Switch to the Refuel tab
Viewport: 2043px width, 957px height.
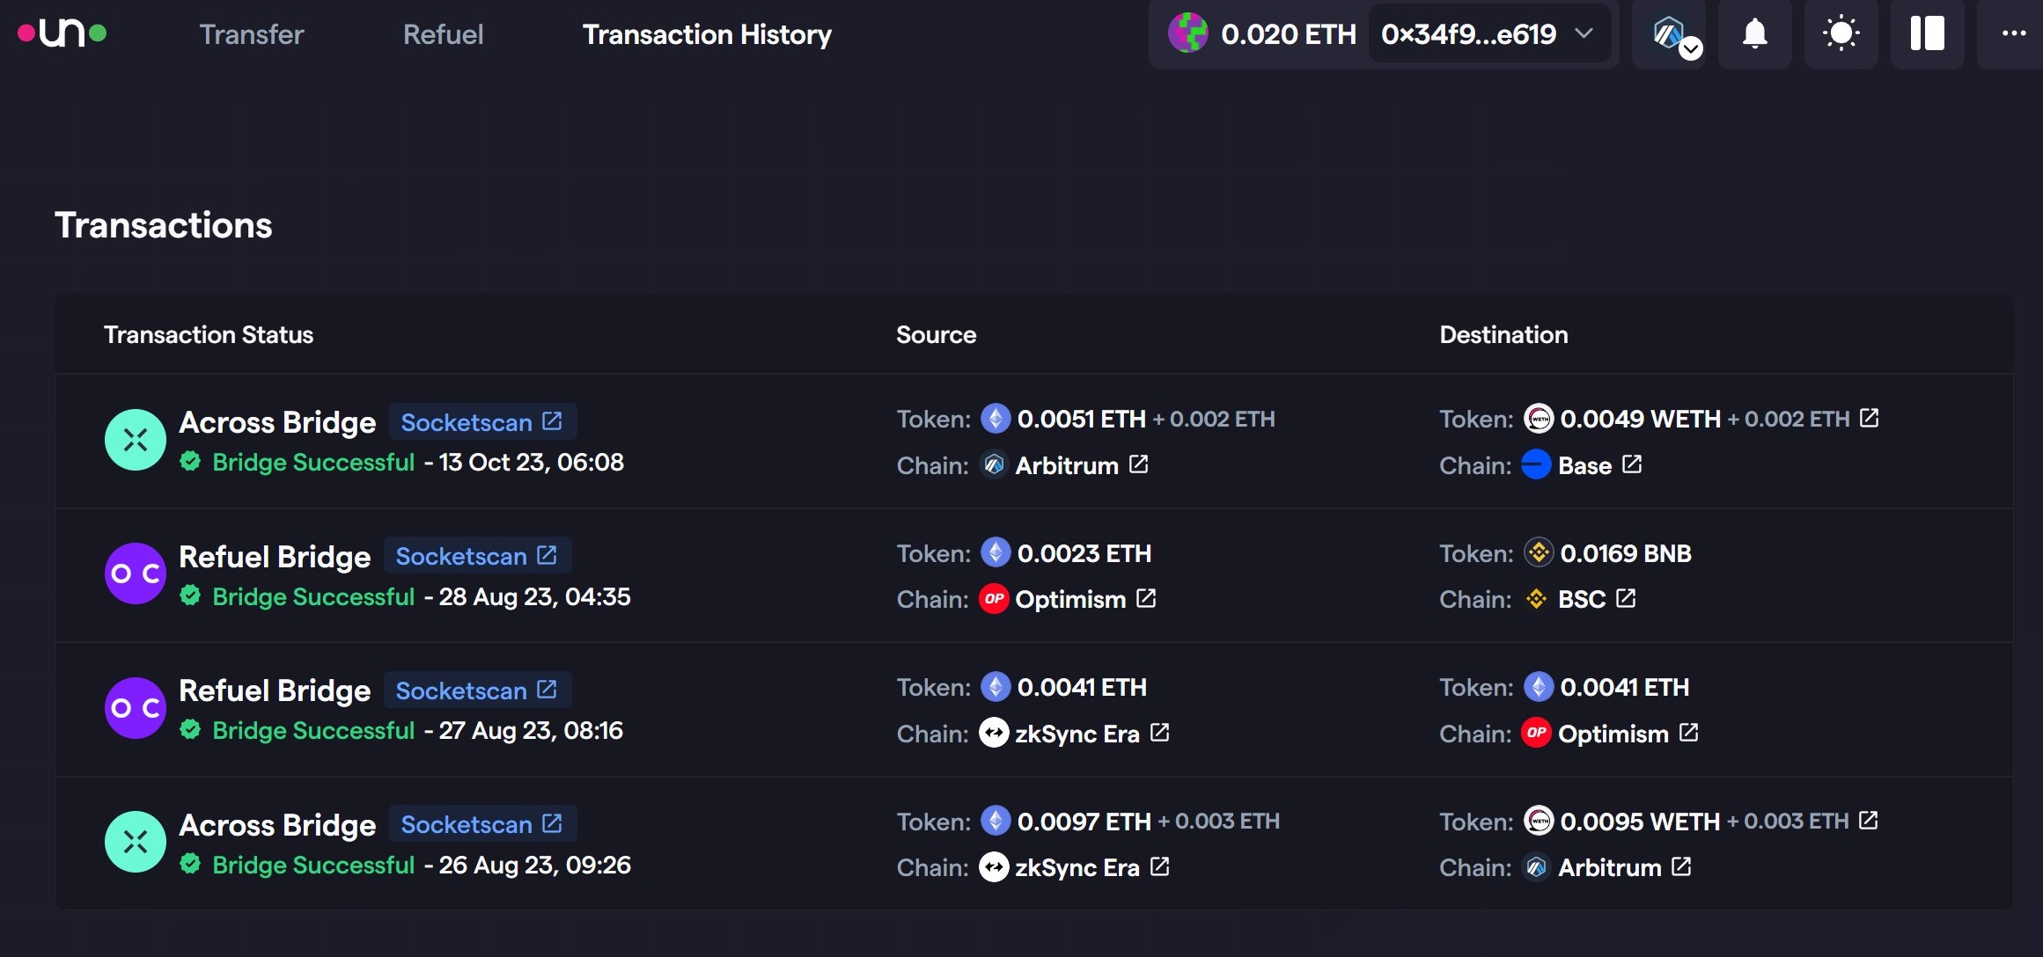click(443, 34)
